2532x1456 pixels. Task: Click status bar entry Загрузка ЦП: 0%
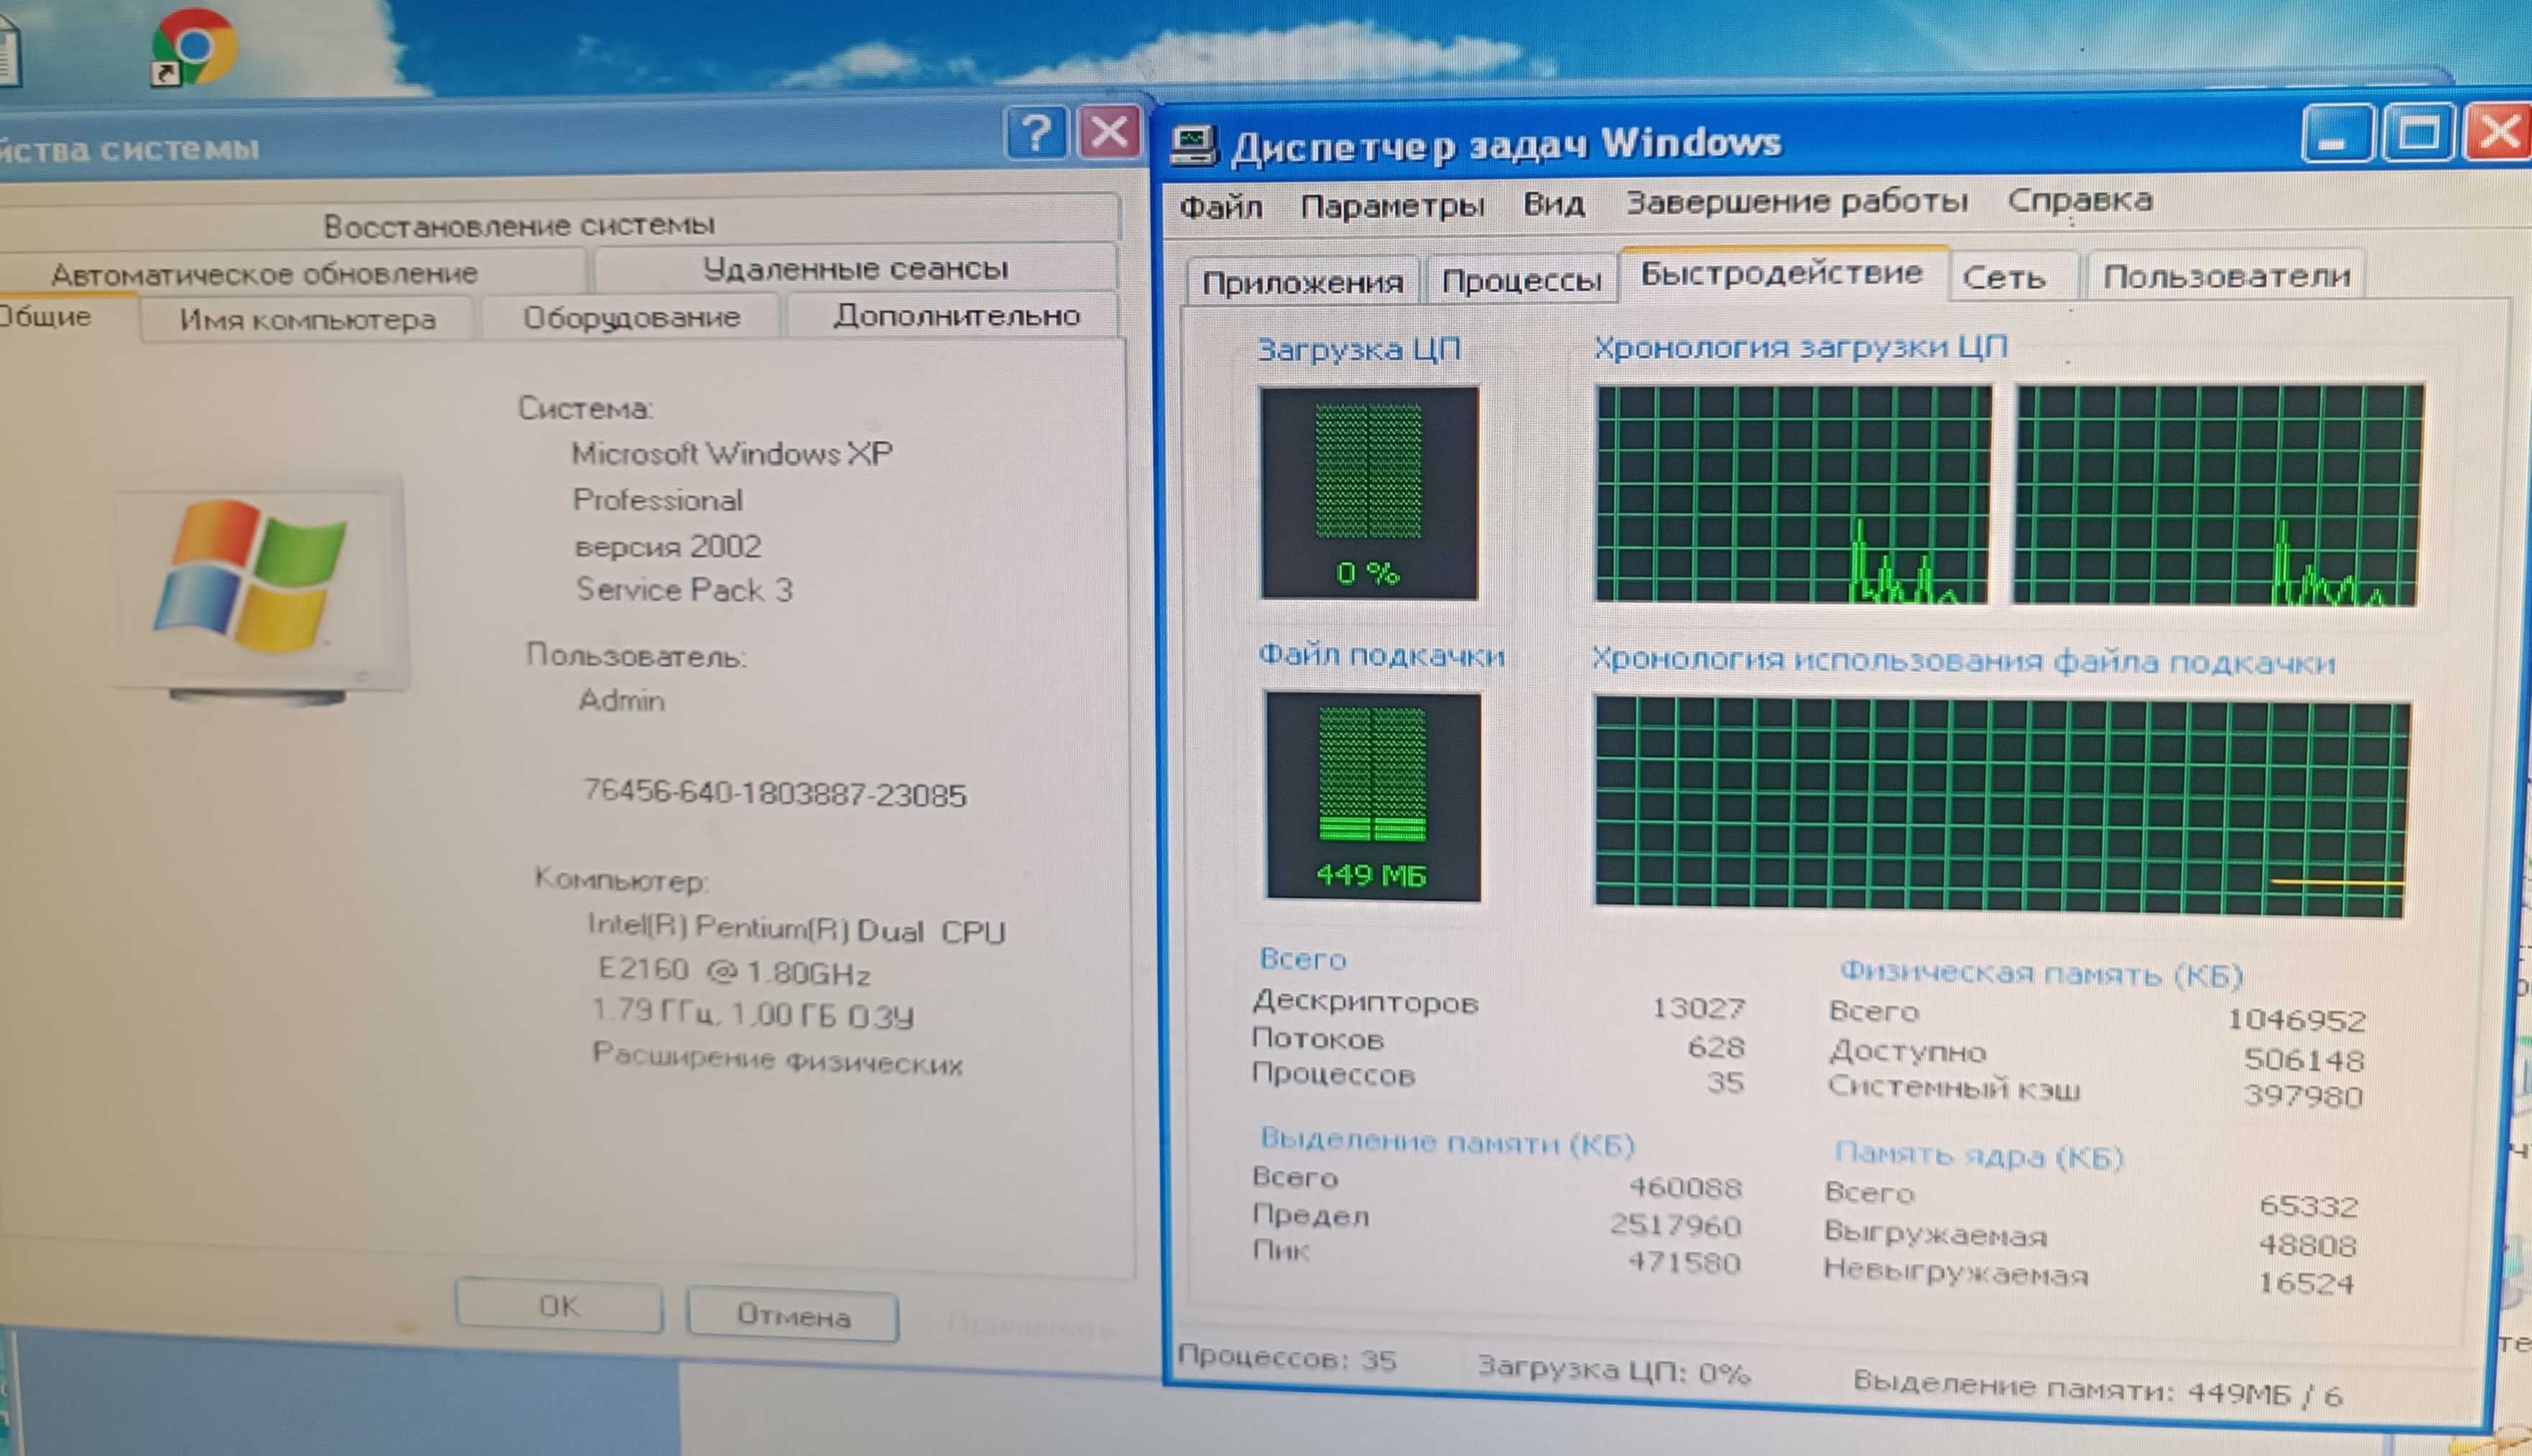click(1614, 1368)
